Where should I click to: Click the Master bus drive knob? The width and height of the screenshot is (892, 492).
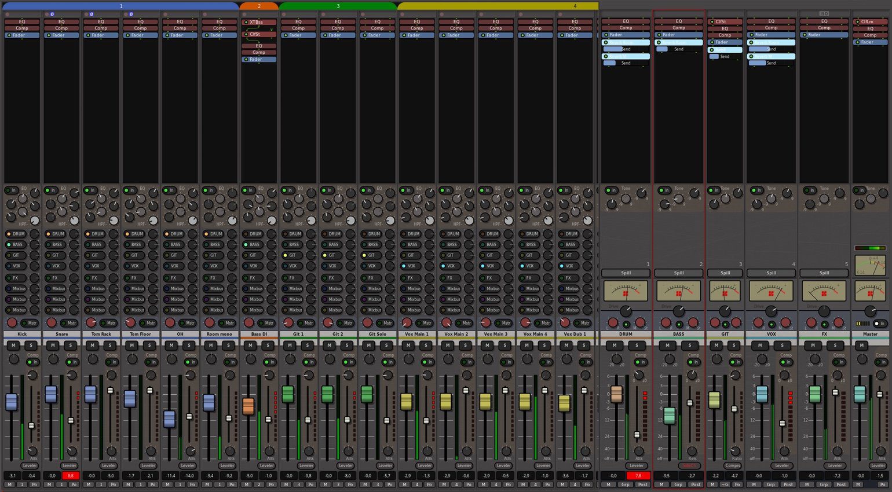coord(870,311)
